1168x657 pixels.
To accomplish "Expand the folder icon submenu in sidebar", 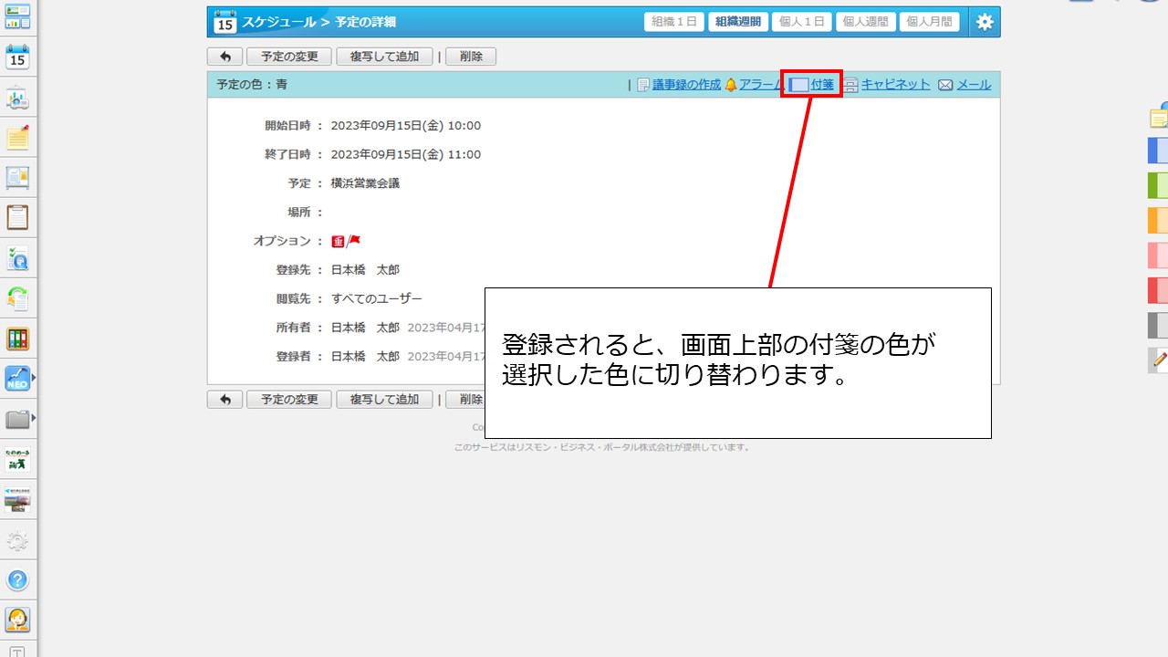I will [x=34, y=419].
